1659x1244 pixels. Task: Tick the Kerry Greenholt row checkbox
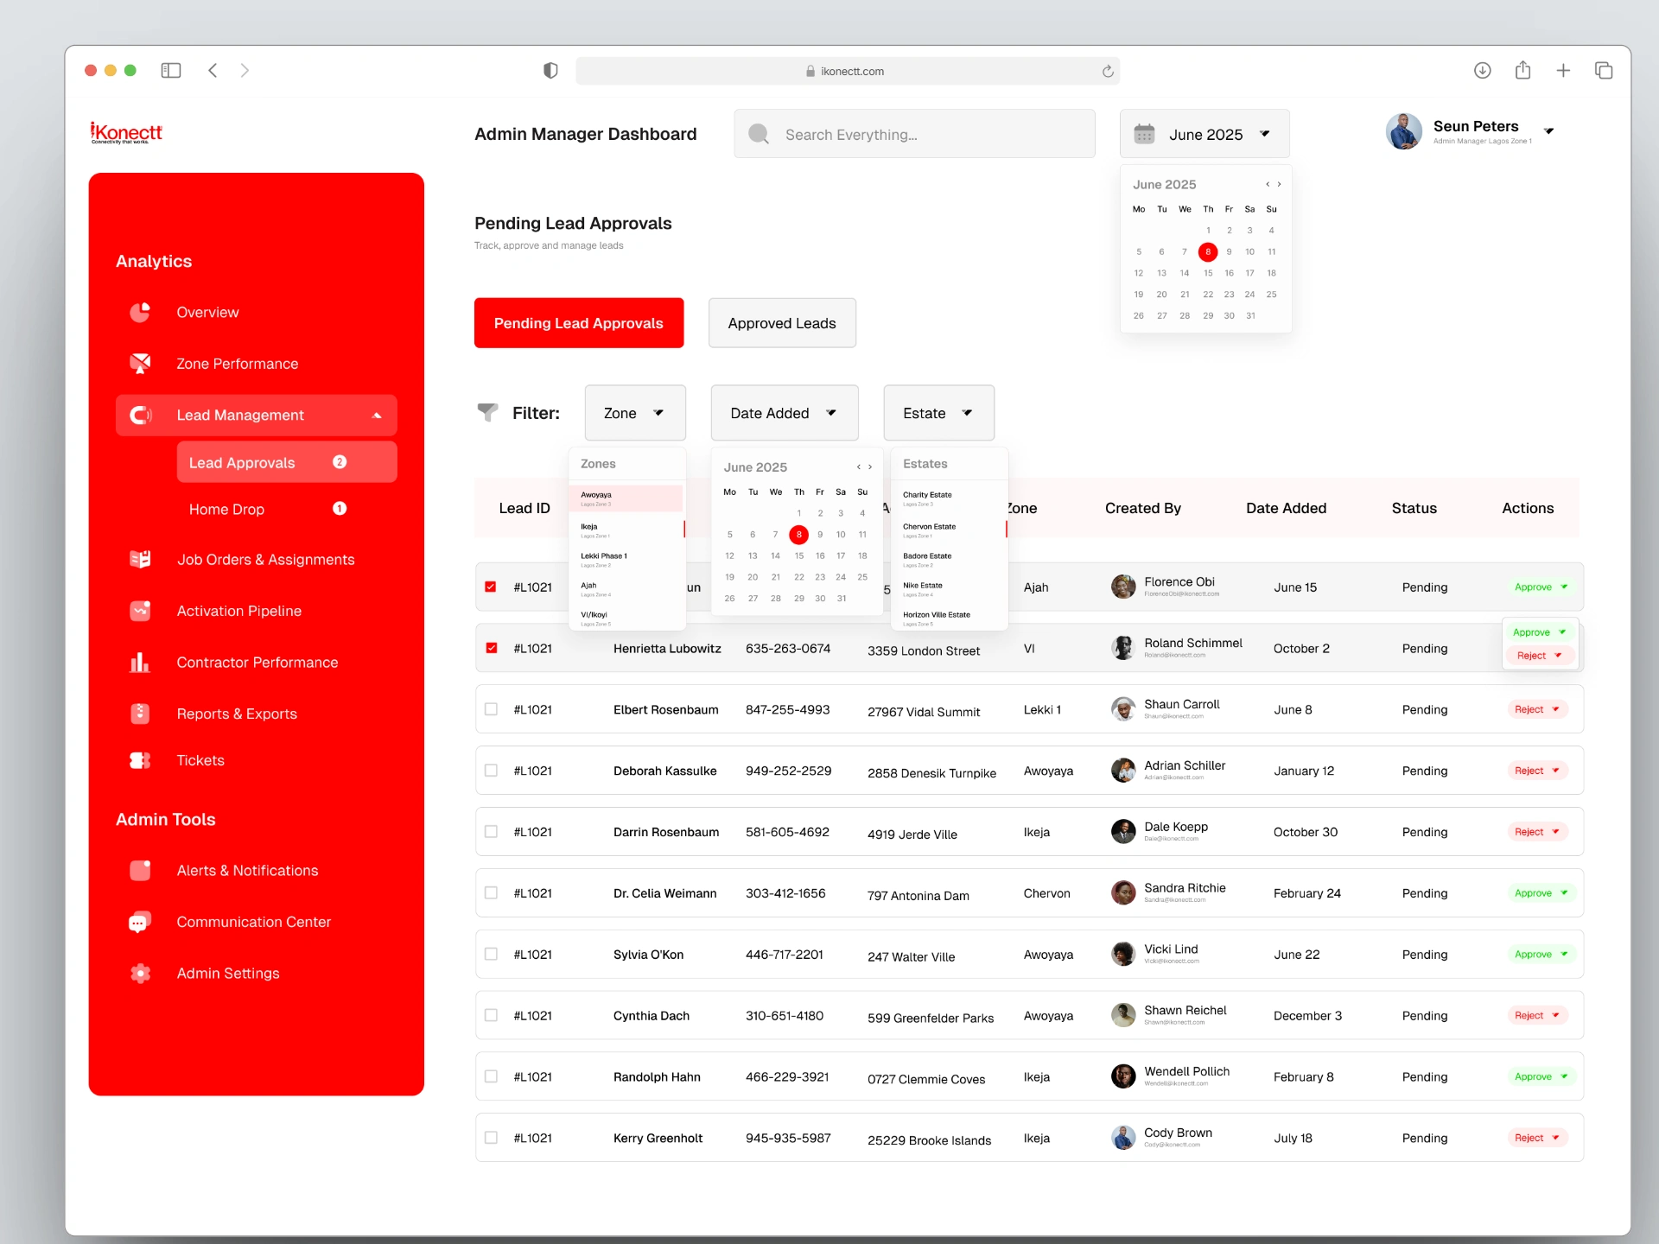[491, 1138]
